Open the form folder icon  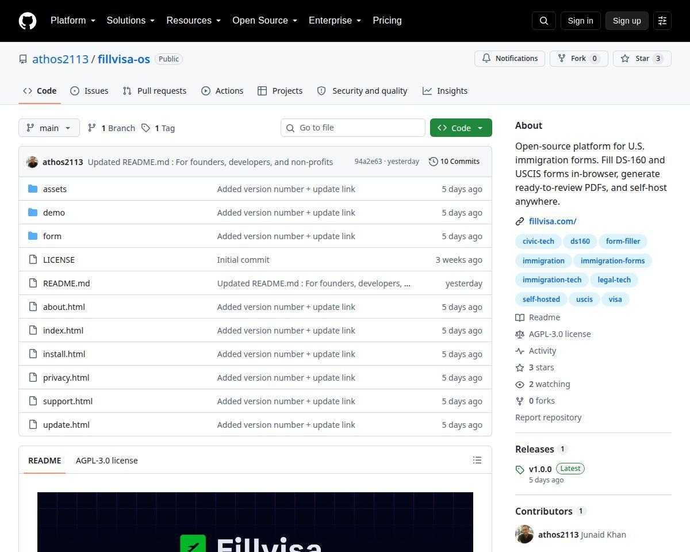33,236
